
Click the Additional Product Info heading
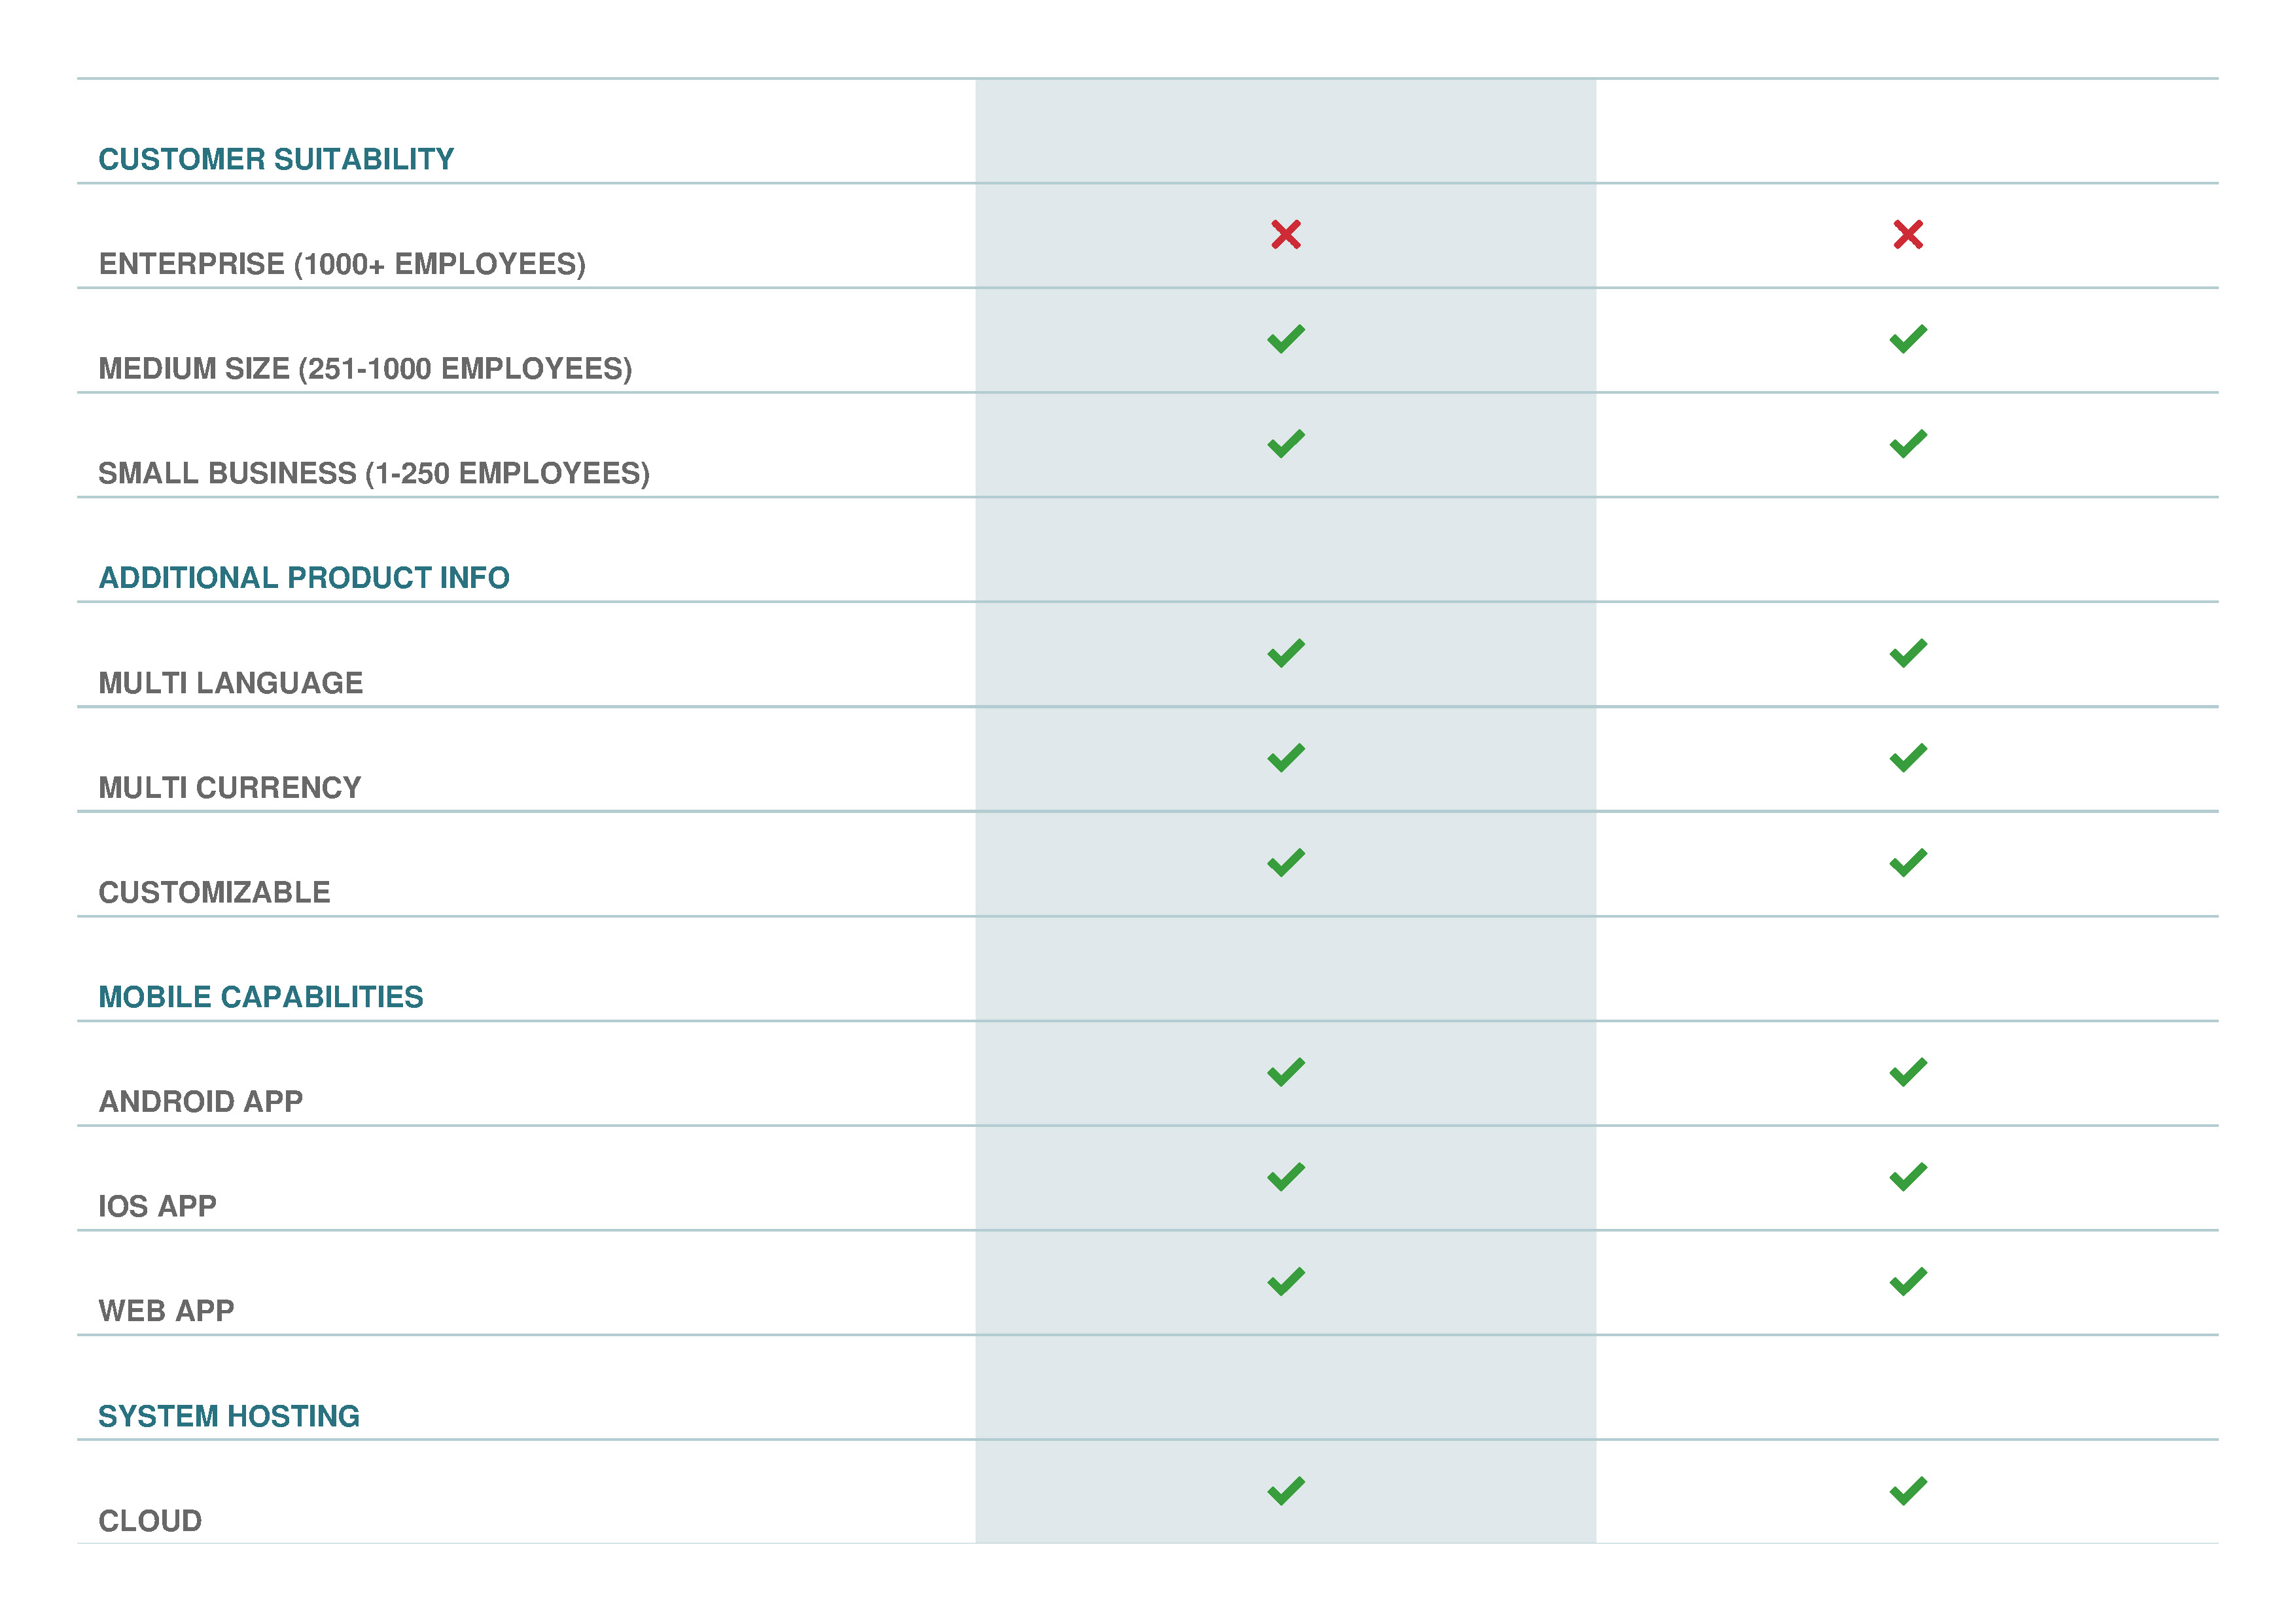pyautogui.click(x=304, y=578)
